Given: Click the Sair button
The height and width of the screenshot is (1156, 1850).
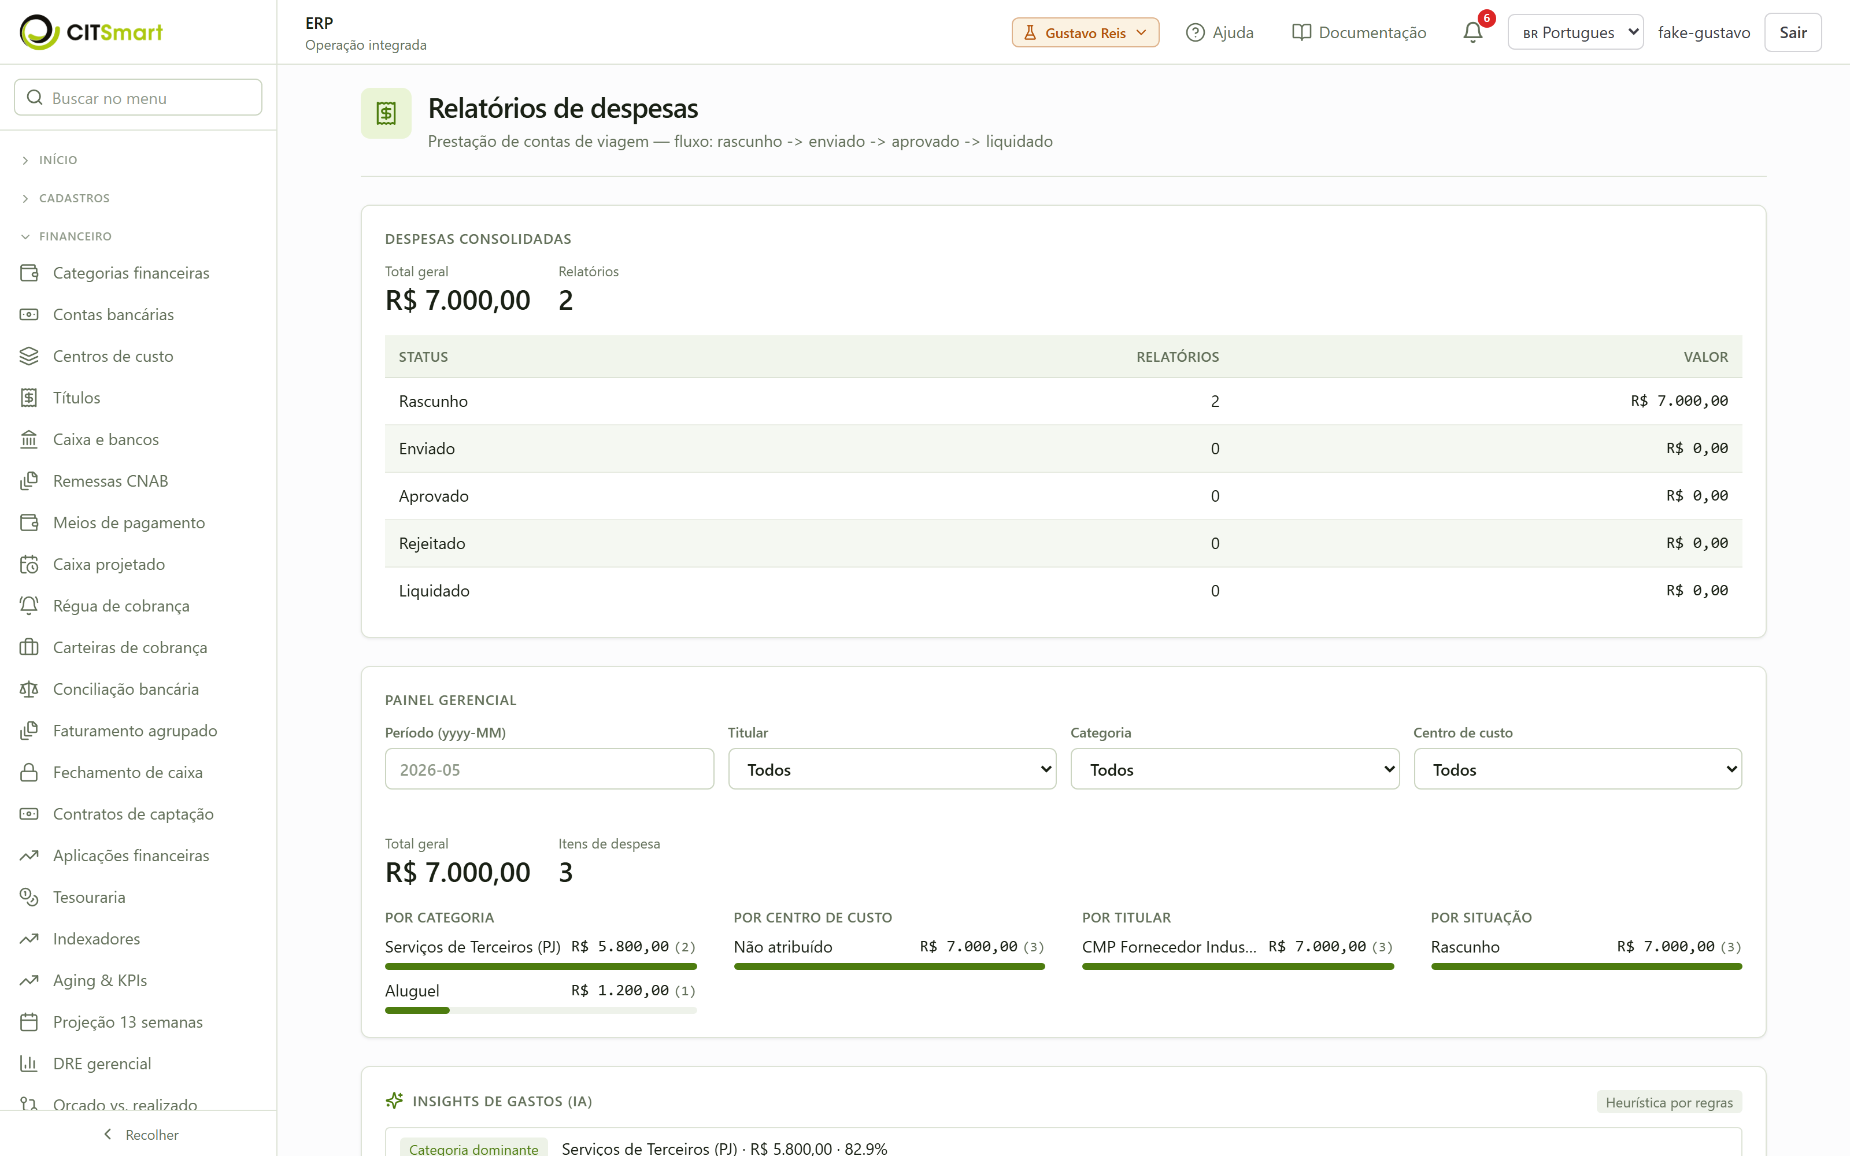Looking at the screenshot, I should (x=1792, y=32).
